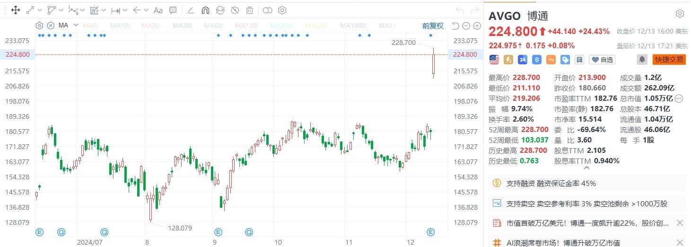
Task: Open the market cap more options ellipsis
Action: [679, 98]
